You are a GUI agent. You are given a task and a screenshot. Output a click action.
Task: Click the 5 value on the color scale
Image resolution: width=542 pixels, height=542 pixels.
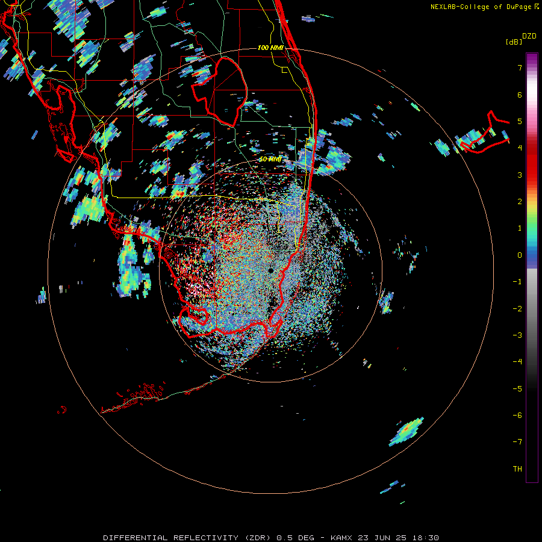tap(520, 121)
